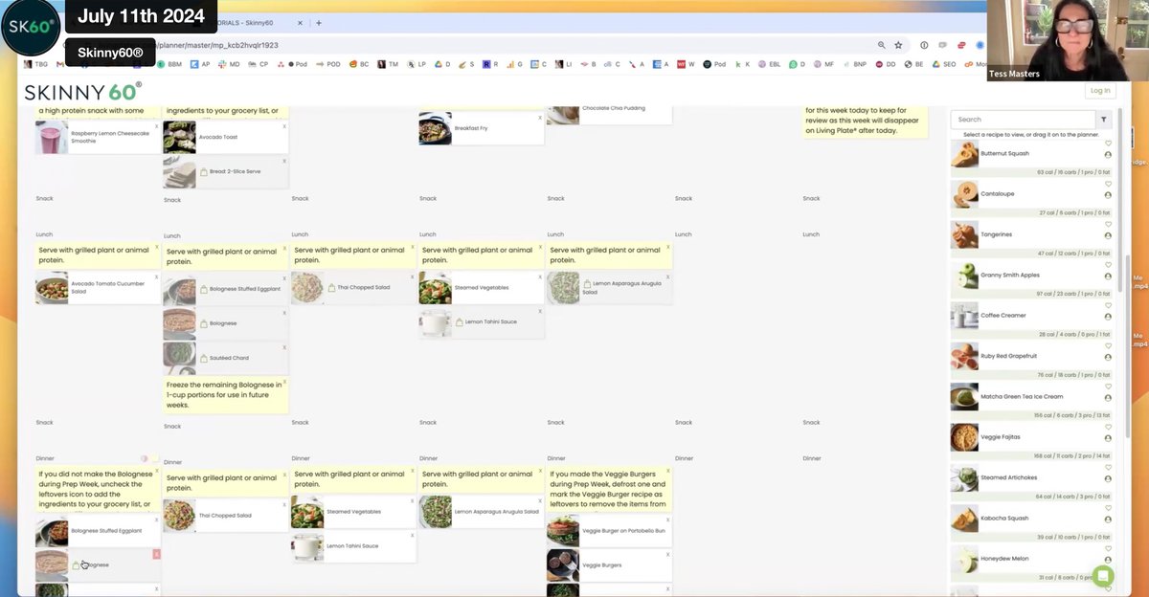Remove Avocado Toast with its x
1149x597 pixels.
tap(284, 125)
